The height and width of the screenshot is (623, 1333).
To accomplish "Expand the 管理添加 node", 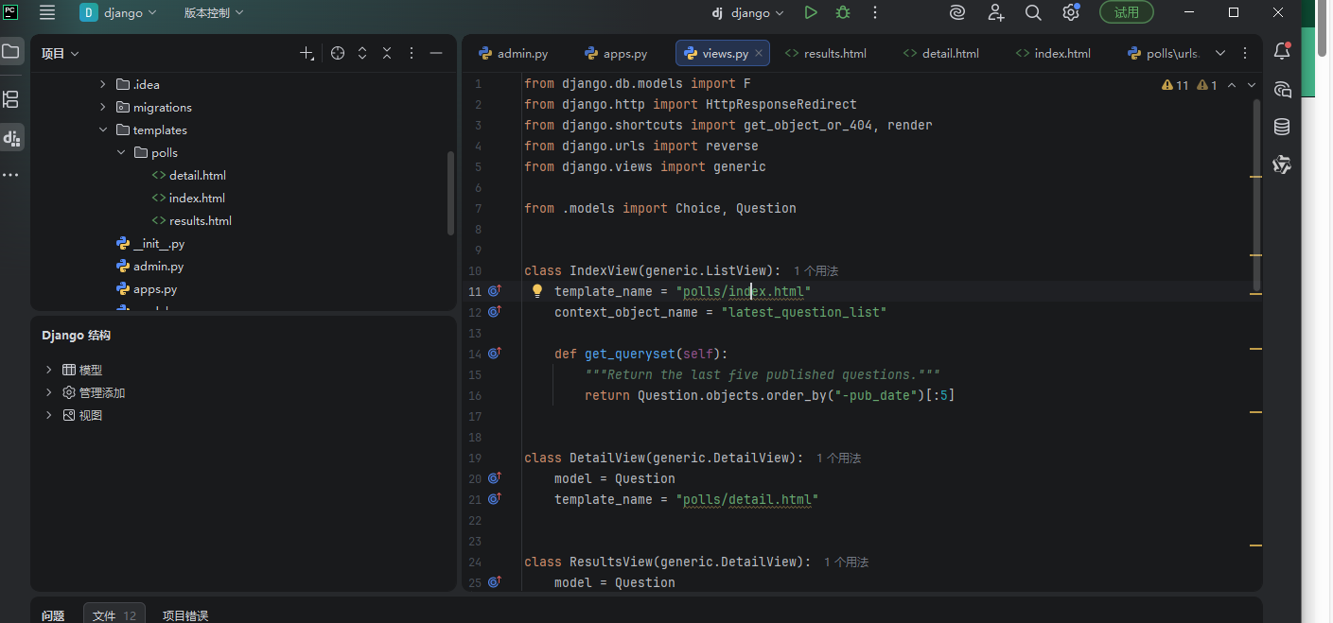I will (48, 392).
